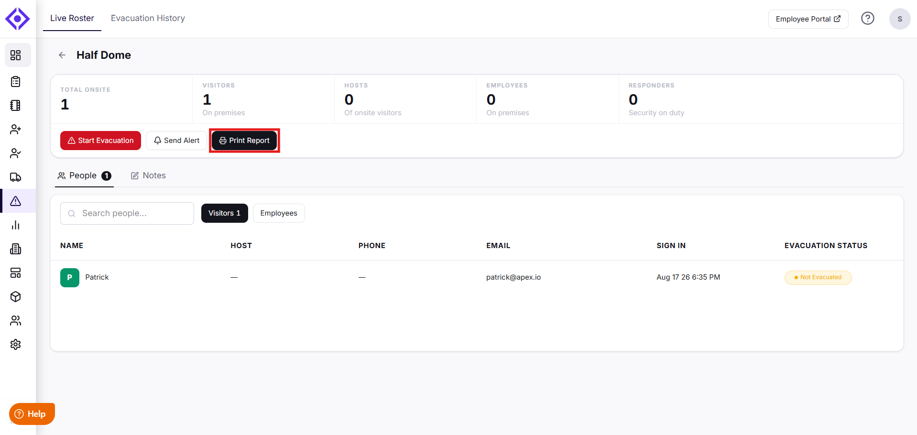Open the bar chart analytics sidebar icon
917x435 pixels.
pos(16,225)
